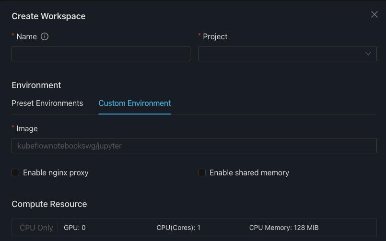Switch to the Preset Environments tab
Screen dimensions: 386x241
(x=47, y=103)
